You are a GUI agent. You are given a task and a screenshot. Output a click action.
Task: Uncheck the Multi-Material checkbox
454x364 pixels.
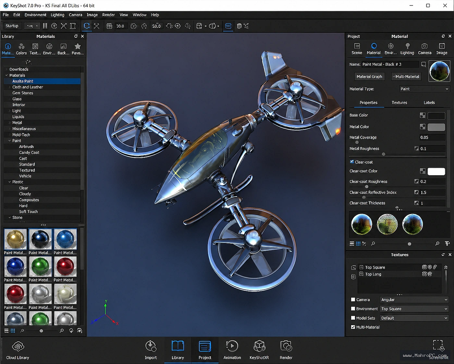[353, 327]
